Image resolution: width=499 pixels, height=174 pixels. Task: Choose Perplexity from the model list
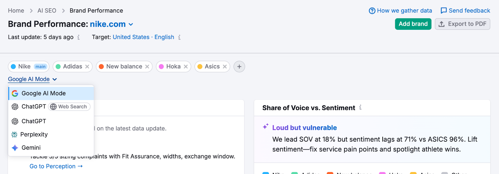34,135
